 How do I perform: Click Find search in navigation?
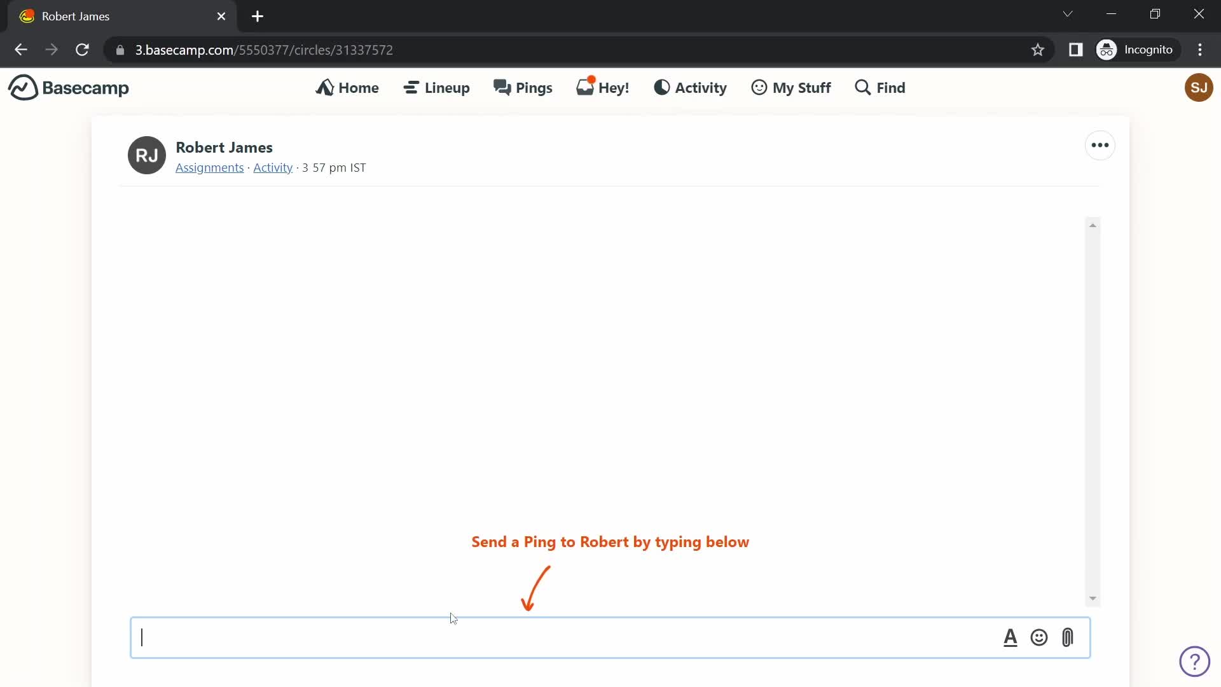(x=880, y=88)
